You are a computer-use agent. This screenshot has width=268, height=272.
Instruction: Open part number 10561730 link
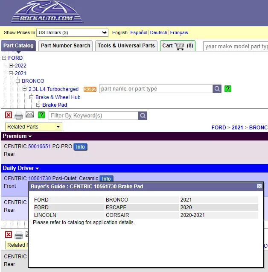[40, 178]
